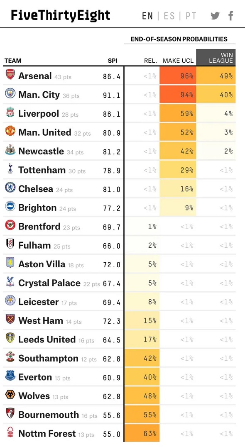The width and height of the screenshot is (245, 447).
Task: Sort table by MAKE UCL column
Action: coord(178,61)
